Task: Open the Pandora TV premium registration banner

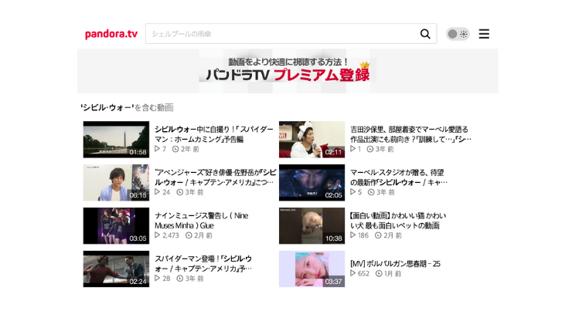Action: [288, 71]
